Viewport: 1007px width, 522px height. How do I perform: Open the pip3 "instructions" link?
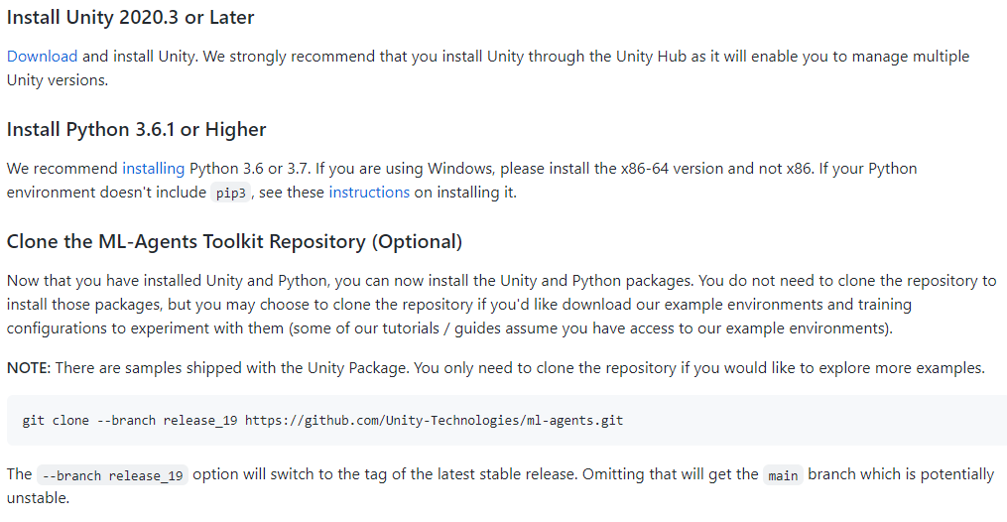pos(369,193)
